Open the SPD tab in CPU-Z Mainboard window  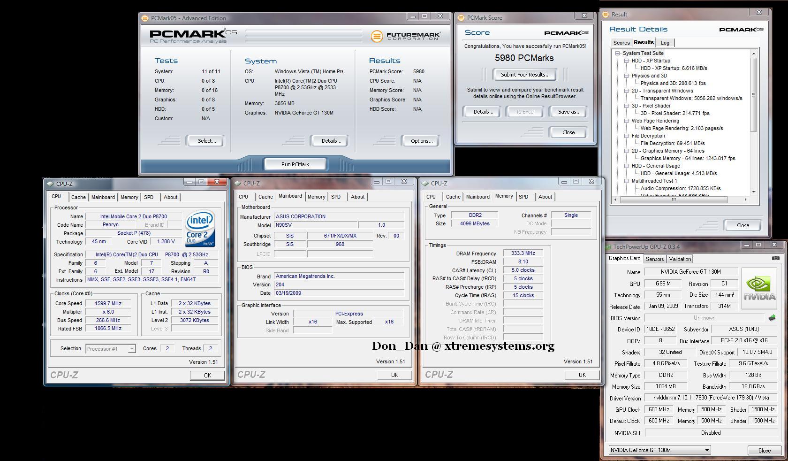(336, 197)
